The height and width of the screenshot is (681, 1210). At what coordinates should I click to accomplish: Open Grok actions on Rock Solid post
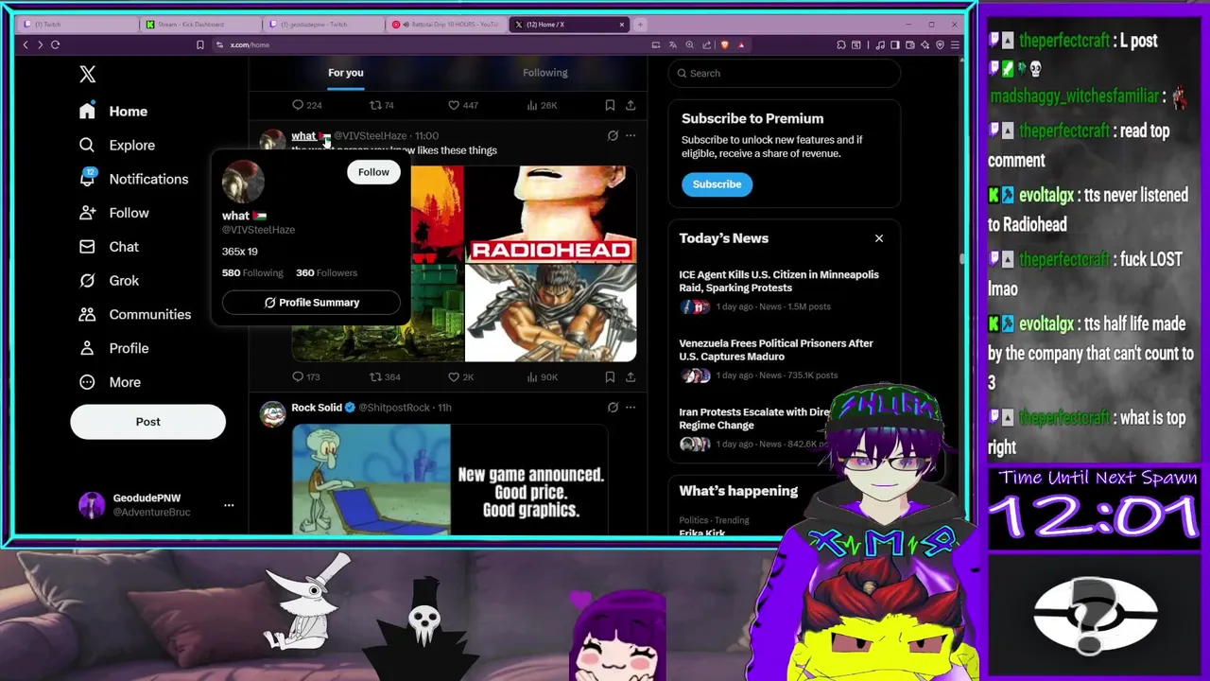pyautogui.click(x=613, y=407)
